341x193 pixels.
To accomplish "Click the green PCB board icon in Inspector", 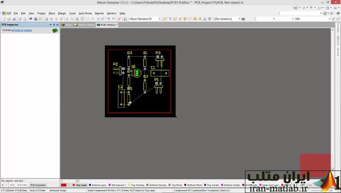I will 55,31.
